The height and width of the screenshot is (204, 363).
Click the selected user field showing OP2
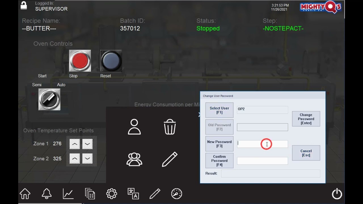click(262, 110)
